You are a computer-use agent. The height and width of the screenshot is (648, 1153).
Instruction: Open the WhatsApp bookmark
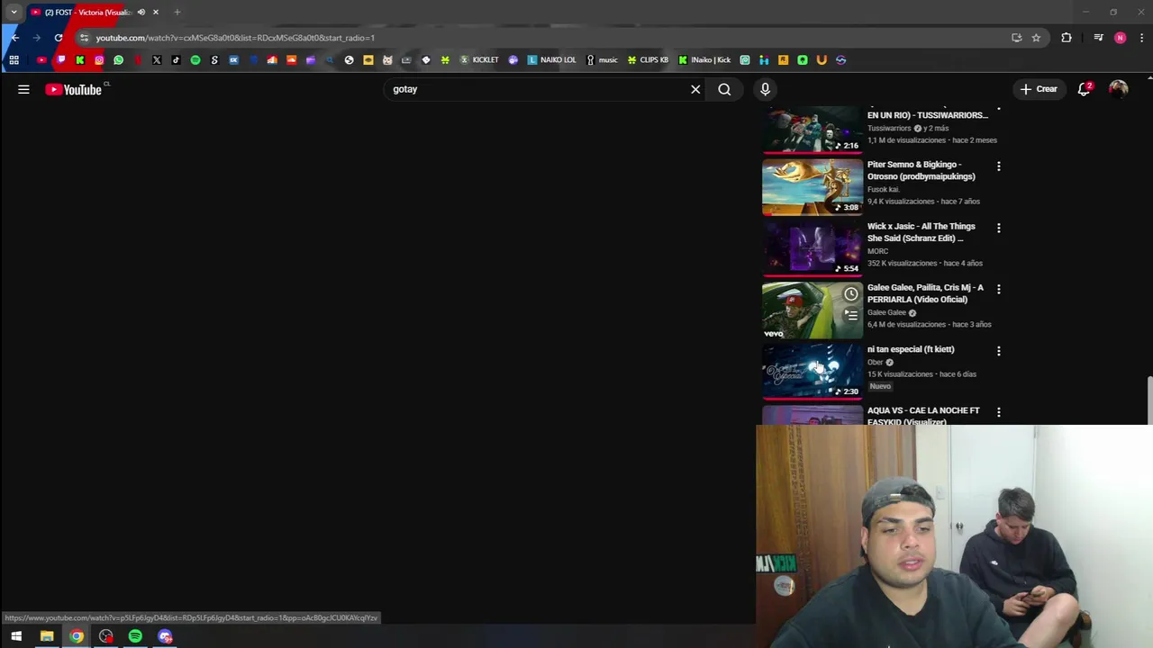click(118, 60)
